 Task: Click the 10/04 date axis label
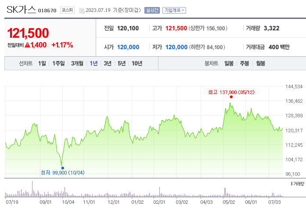68,202
